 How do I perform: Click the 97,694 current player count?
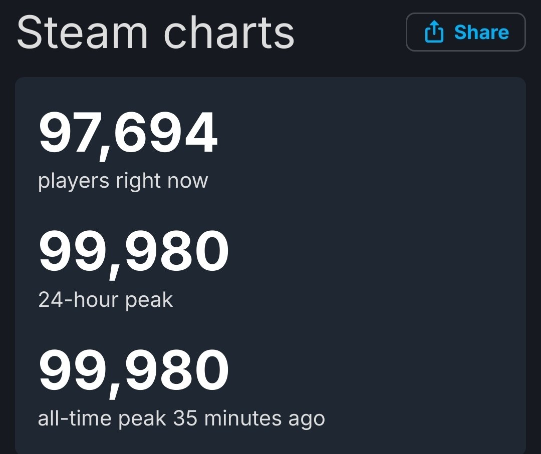128,135
